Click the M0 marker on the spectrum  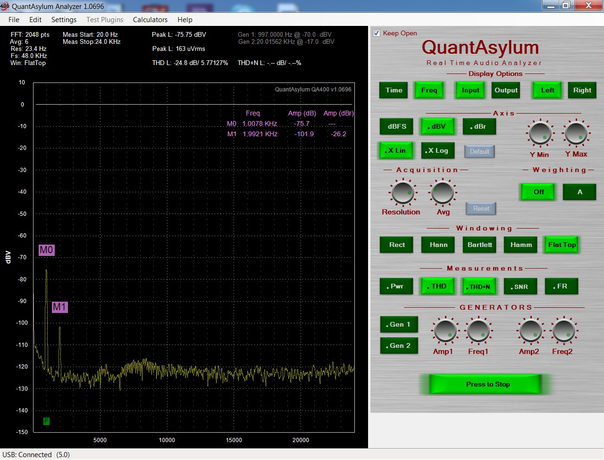coord(46,250)
